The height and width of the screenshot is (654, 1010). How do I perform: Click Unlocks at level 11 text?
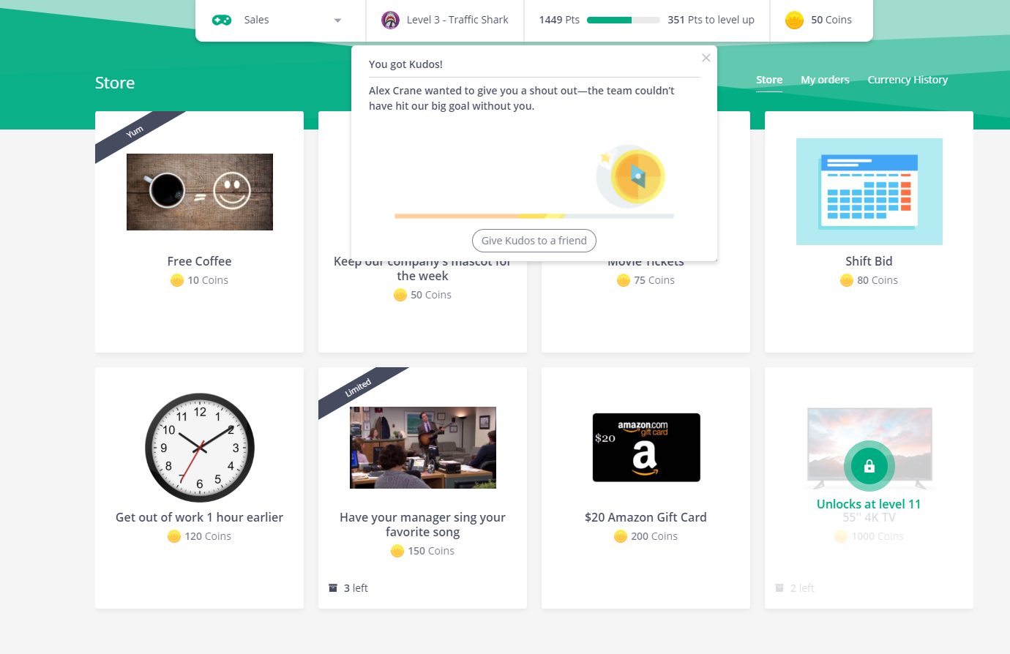click(x=869, y=504)
